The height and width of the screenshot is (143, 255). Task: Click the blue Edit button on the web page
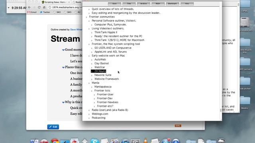point(53,127)
